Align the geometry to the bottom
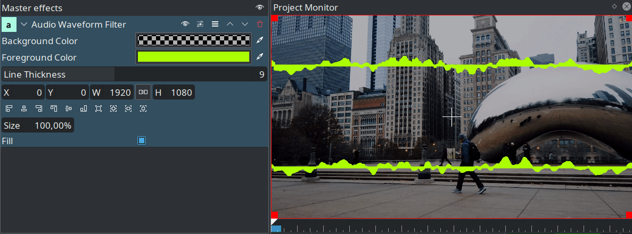Screen dimensions: 632x234 pos(84,108)
